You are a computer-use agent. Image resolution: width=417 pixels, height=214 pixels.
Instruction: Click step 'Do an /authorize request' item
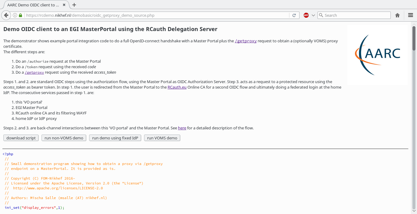(x=58, y=61)
